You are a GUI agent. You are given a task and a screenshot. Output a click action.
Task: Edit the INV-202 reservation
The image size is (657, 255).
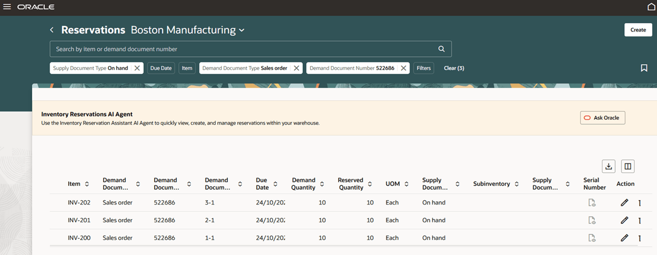point(624,203)
